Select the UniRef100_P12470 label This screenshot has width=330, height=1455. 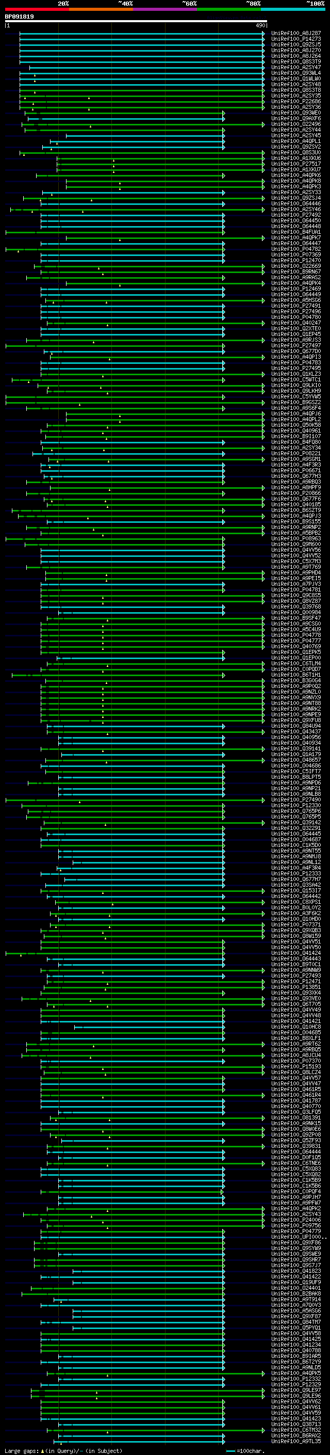tap(296, 260)
